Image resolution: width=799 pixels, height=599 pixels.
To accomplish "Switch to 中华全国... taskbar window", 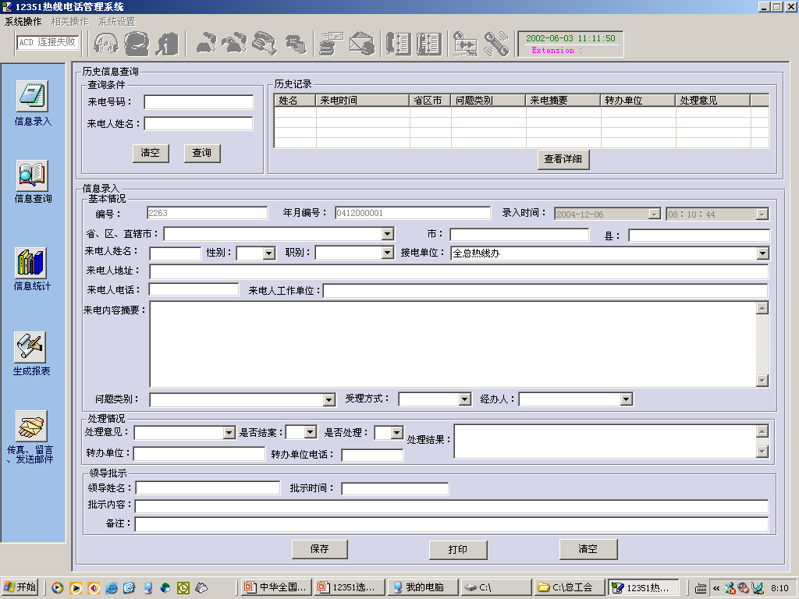I will 276,587.
